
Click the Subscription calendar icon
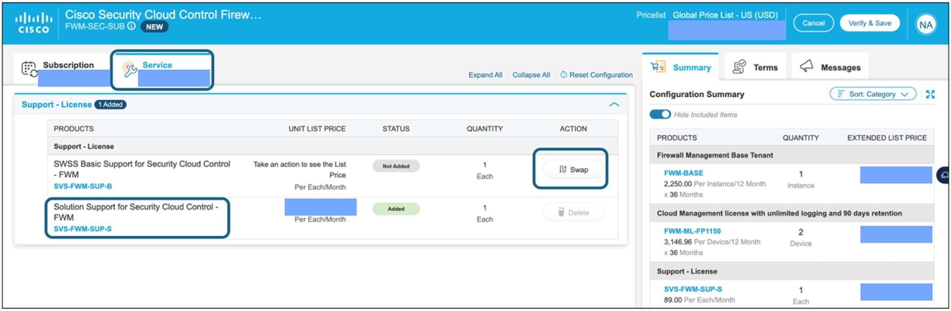point(29,69)
